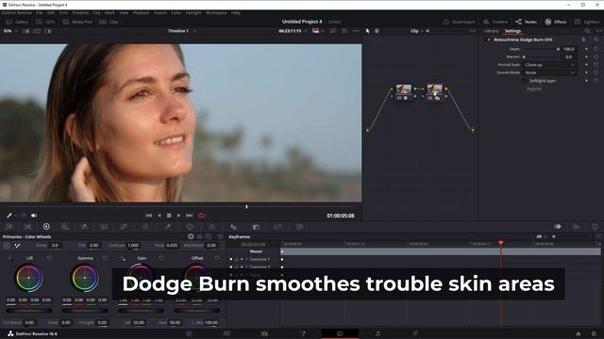This screenshot has width=604, height=339.
Task: Switch to the Library tab
Action: click(491, 31)
